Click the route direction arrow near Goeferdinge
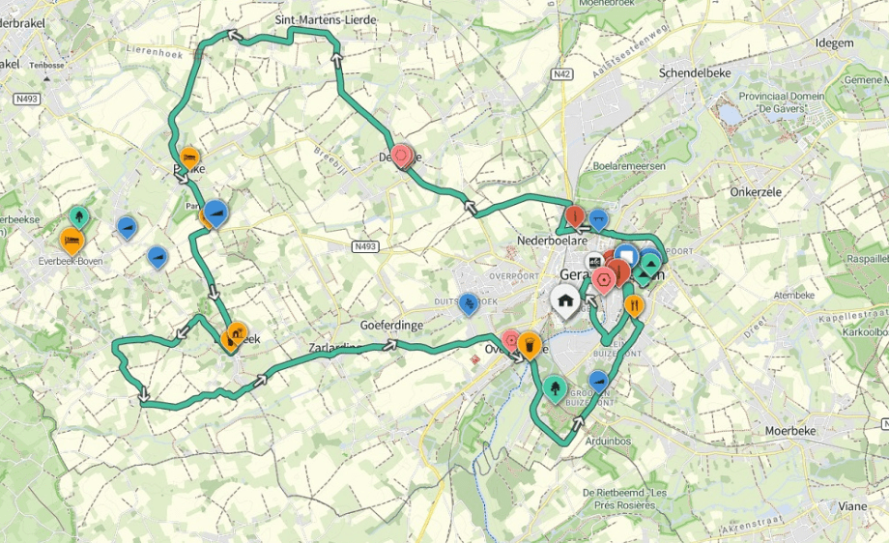This screenshot has height=543, width=889. (390, 344)
